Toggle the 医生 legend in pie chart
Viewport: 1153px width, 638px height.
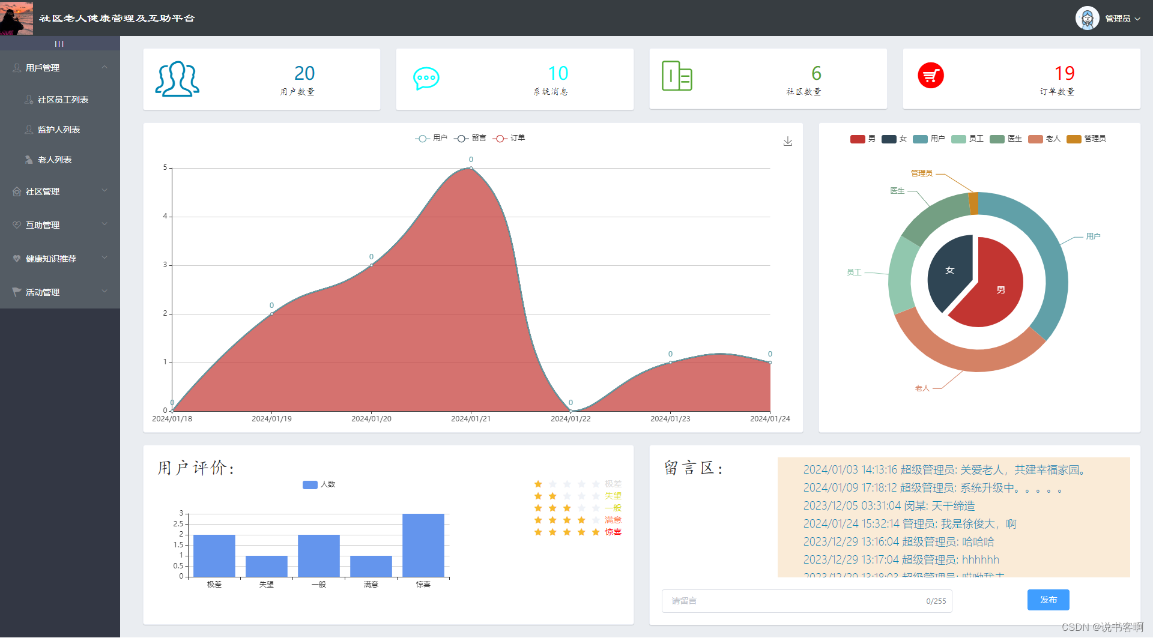pos(1006,139)
